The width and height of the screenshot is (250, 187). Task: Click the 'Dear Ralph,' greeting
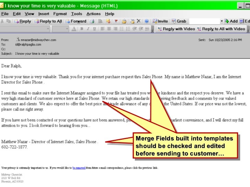tap(11, 66)
